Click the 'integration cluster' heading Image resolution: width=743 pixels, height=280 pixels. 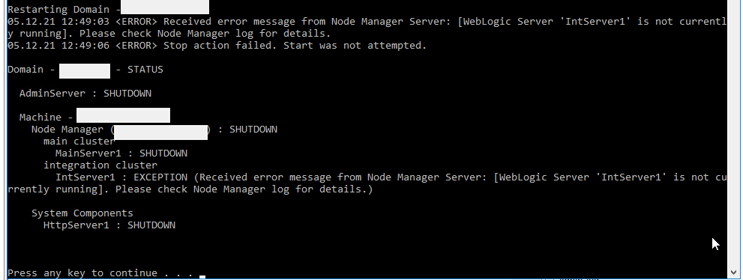pyautogui.click(x=100, y=165)
